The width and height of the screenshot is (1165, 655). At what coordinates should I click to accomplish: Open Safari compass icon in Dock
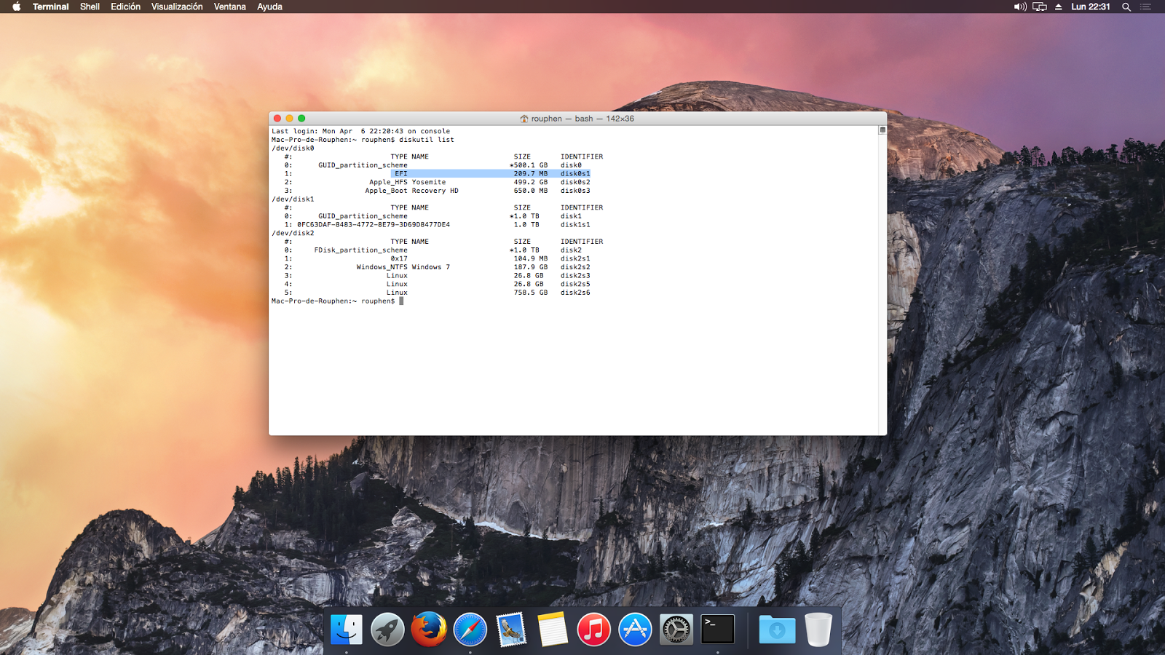pos(470,630)
